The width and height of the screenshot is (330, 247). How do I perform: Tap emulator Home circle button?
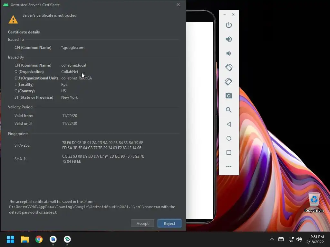point(229,138)
